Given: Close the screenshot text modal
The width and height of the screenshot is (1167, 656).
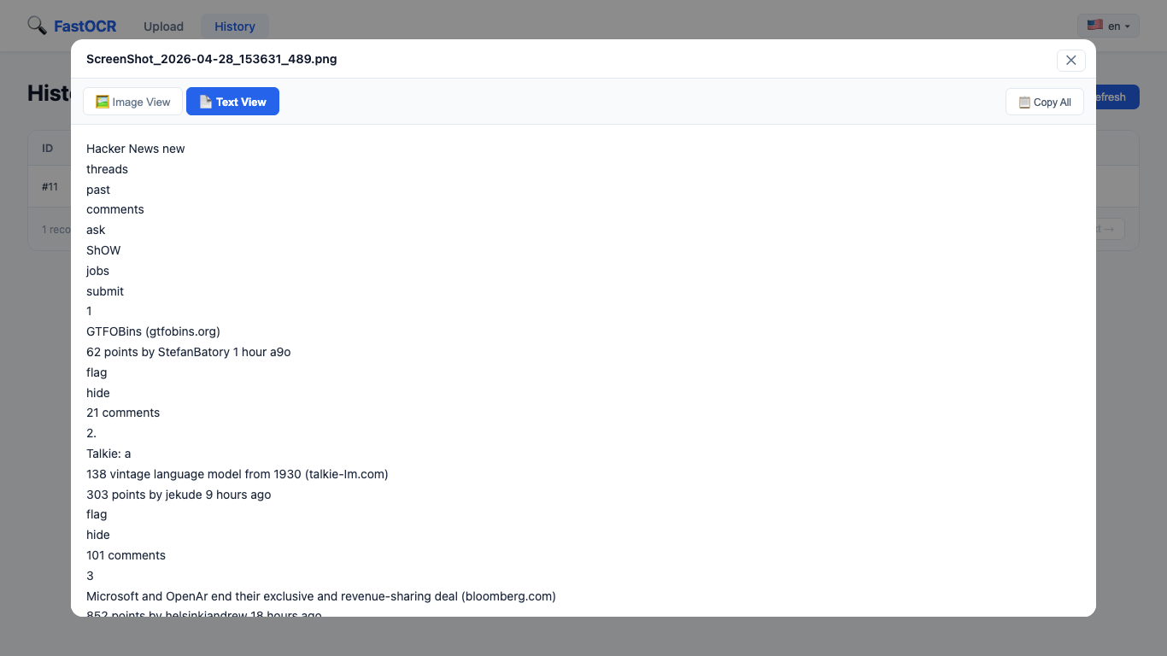Looking at the screenshot, I should (1070, 60).
